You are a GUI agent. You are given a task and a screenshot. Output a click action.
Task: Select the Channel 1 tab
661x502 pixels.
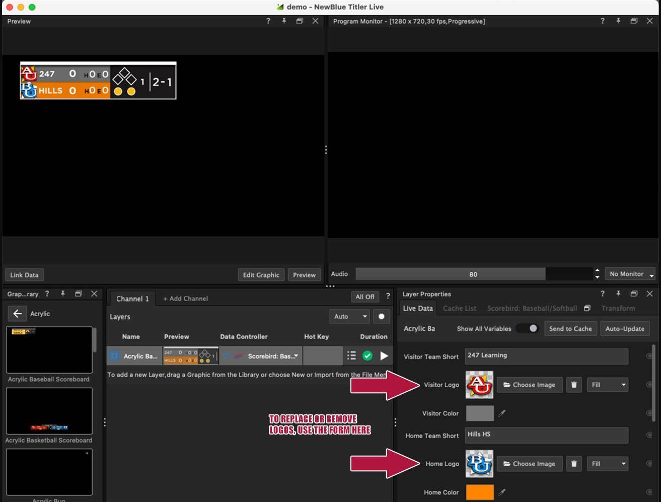(x=132, y=299)
